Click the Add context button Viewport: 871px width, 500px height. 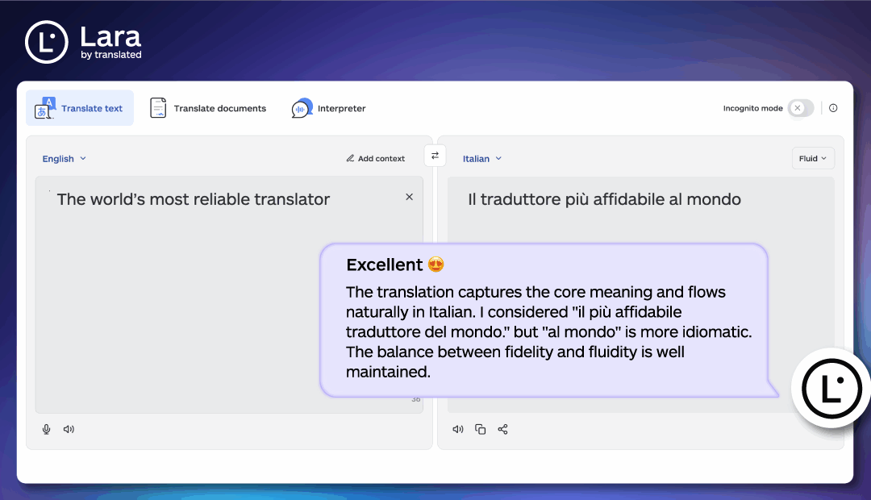pyautogui.click(x=376, y=158)
